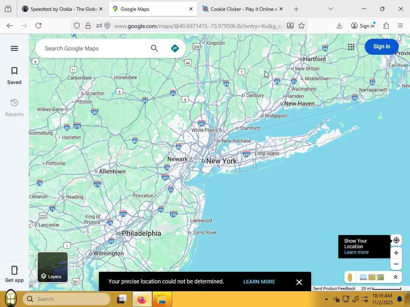Screen dimensions: 410x307
Task: Click the New Haven city label
Action: 299,104
